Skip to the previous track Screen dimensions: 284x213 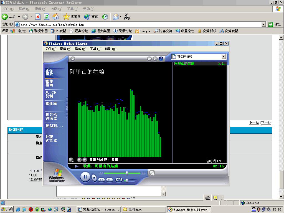pyautogui.click(x=102, y=180)
